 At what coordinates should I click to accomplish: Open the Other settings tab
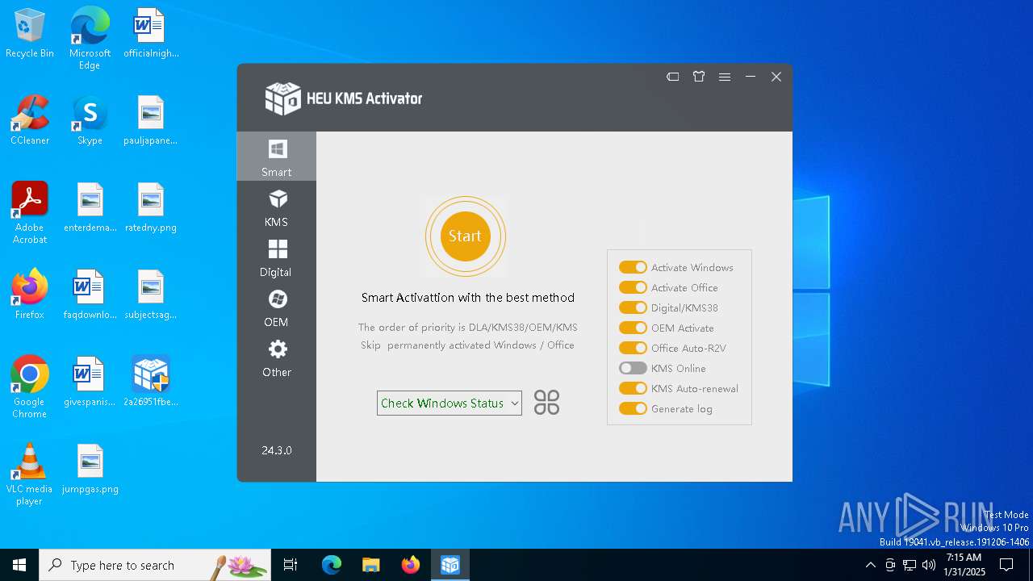coord(276,357)
